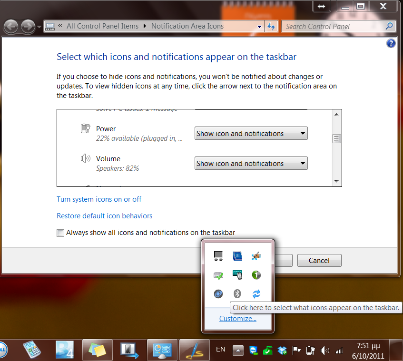Open Turn system icons on or off
Viewport: 403px width, 361px height.
pyautogui.click(x=99, y=199)
